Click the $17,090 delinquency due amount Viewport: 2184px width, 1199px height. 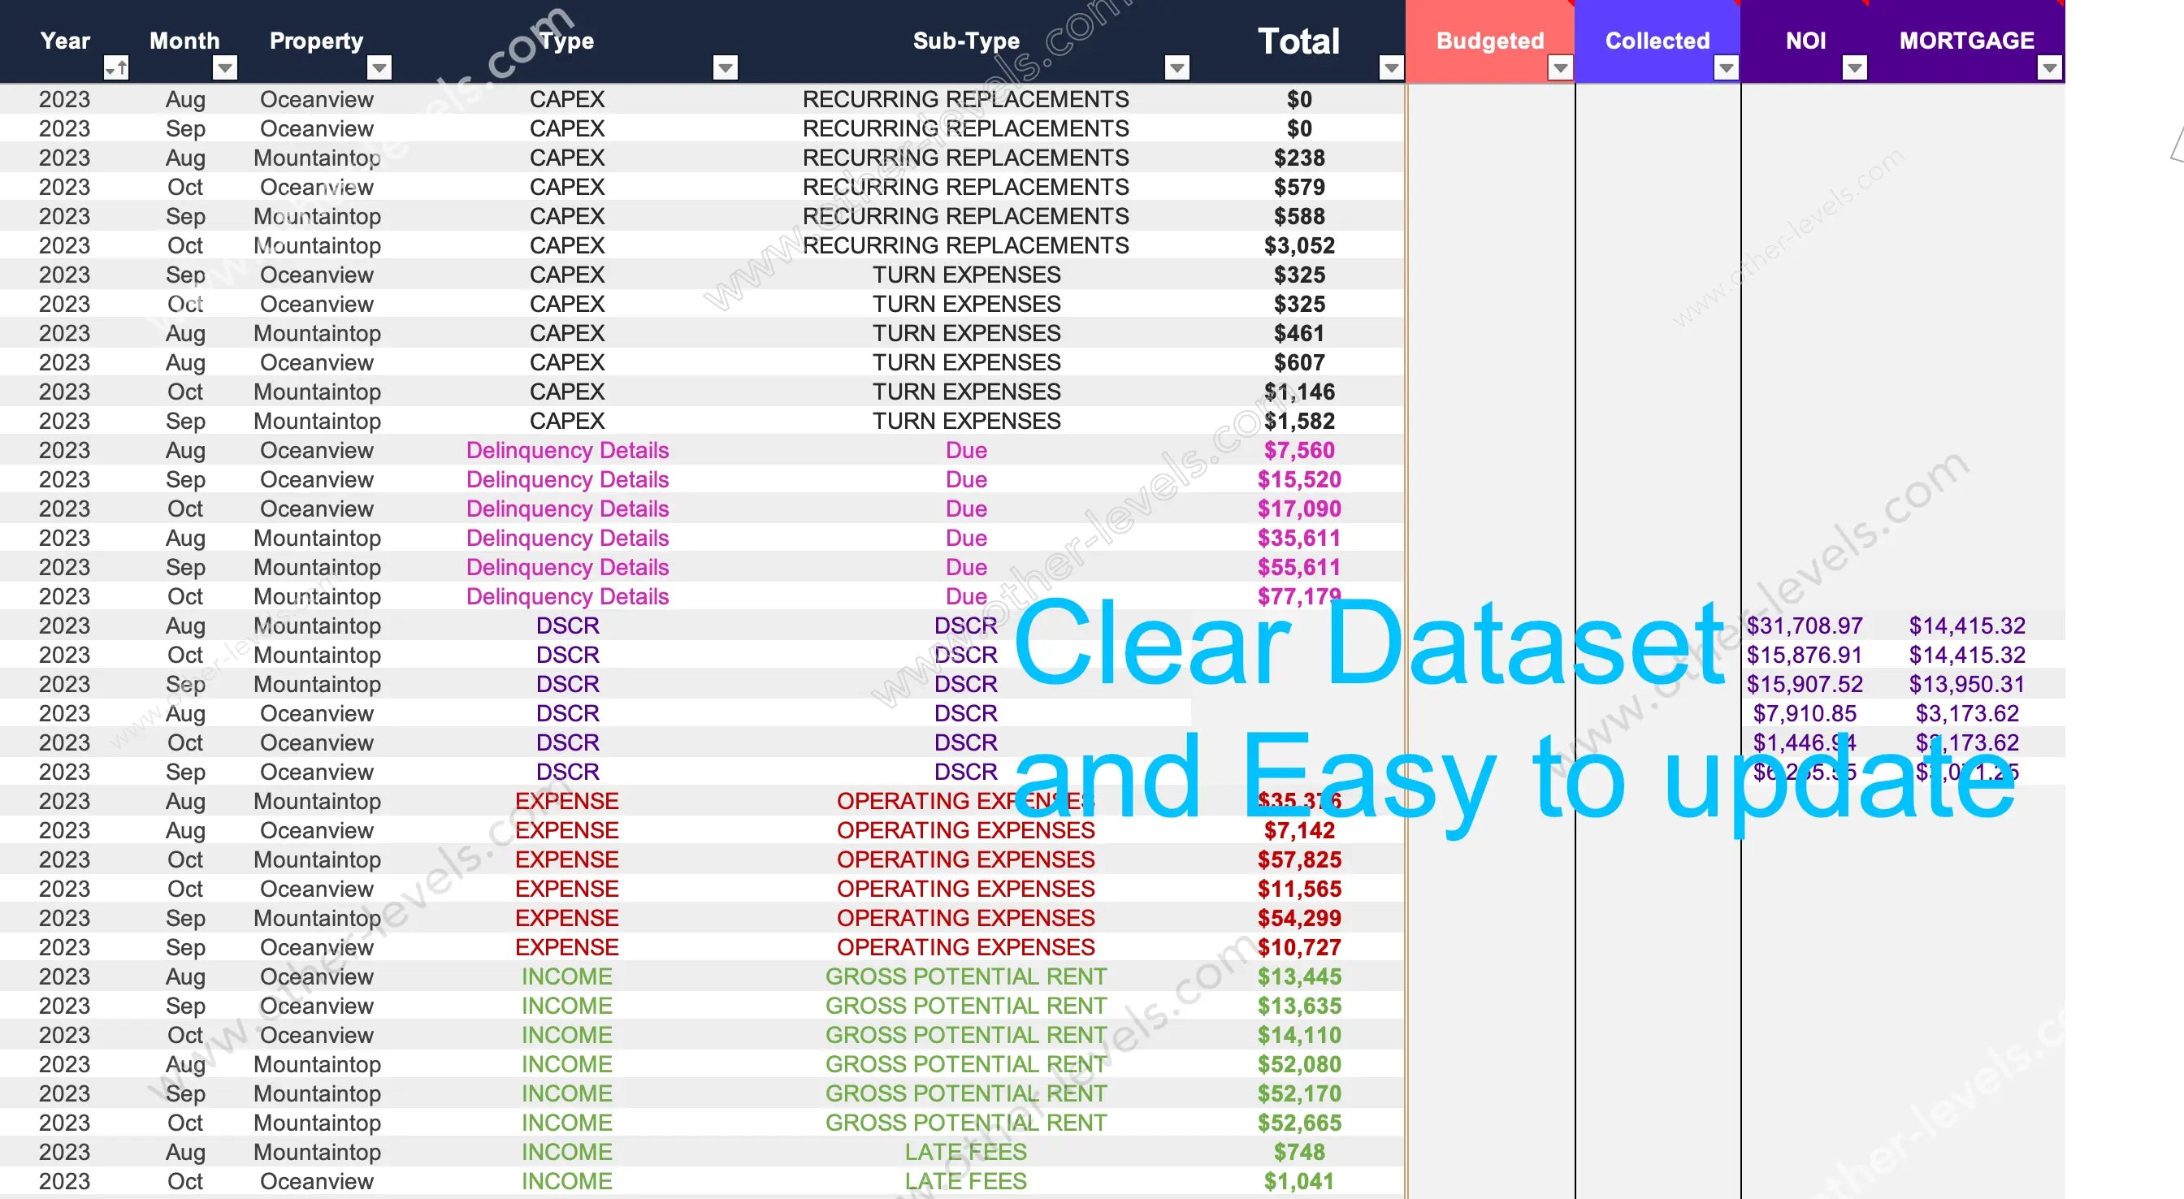pos(1299,509)
